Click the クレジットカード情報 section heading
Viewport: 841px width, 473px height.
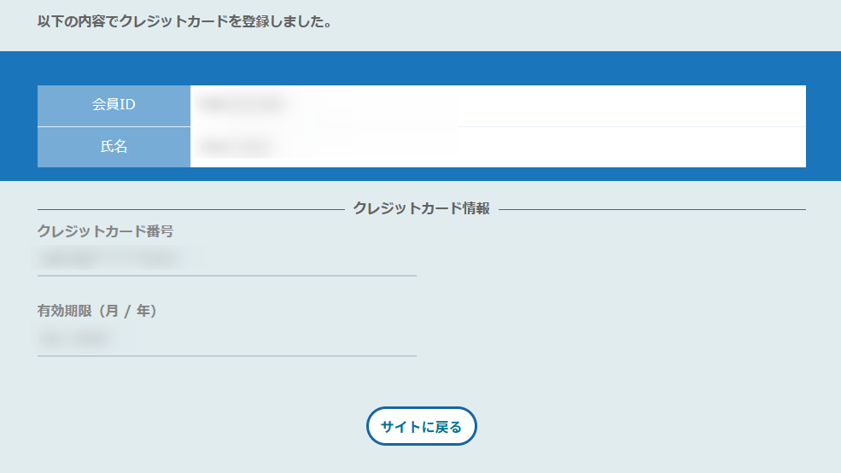pos(421,208)
